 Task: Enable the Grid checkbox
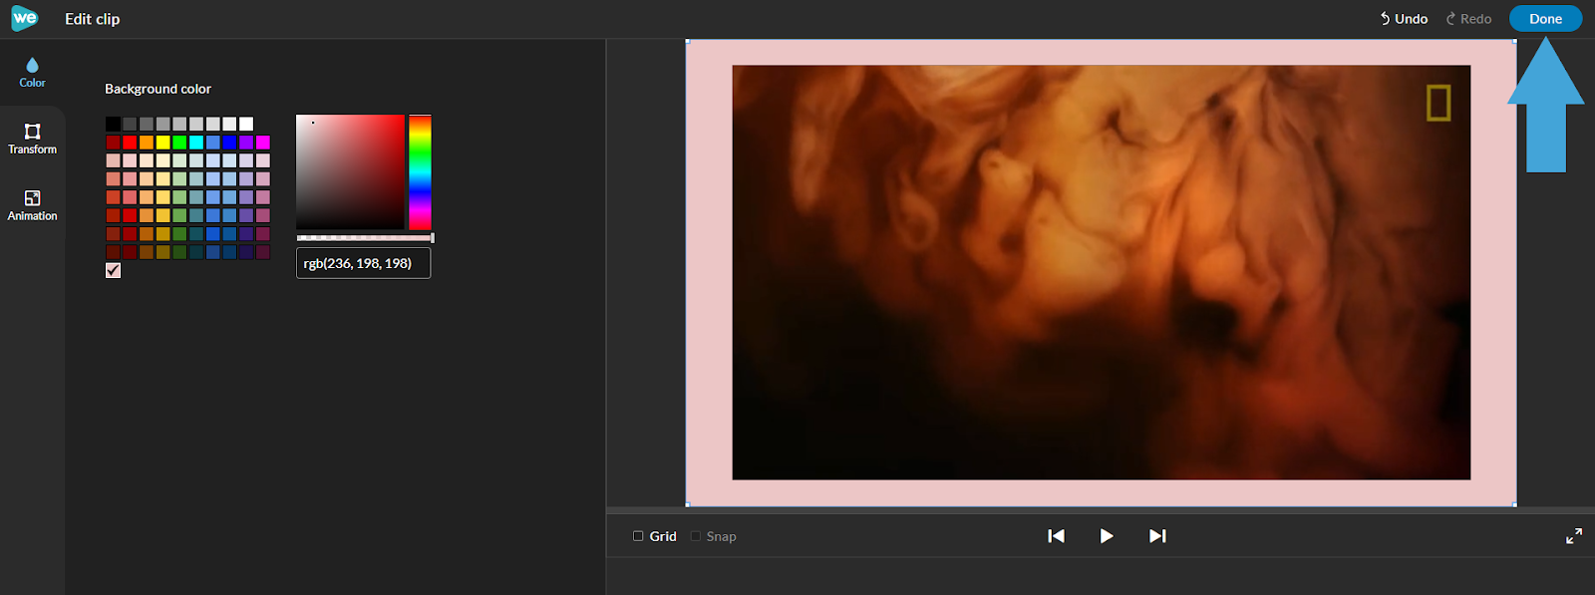point(638,536)
